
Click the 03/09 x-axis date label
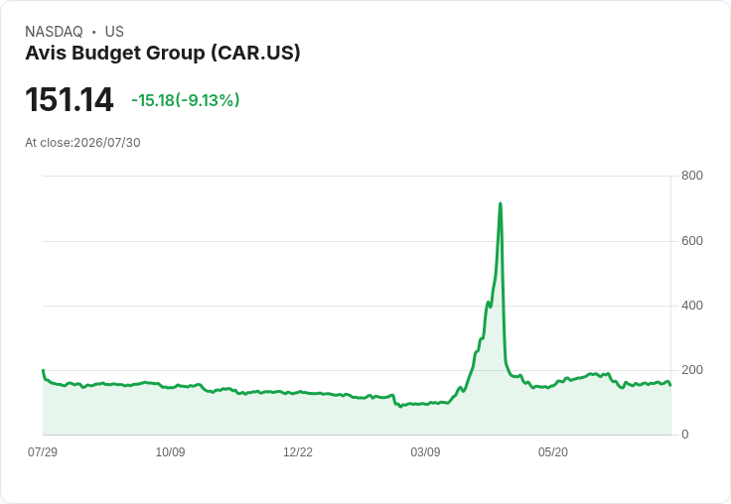[x=425, y=451]
